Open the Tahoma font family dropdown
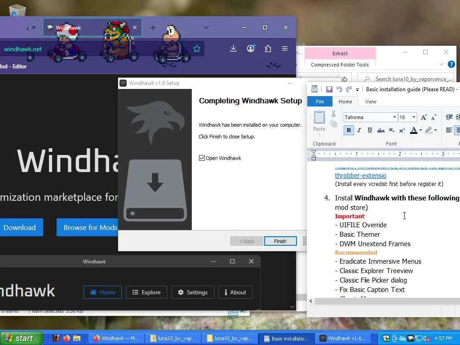The width and height of the screenshot is (460, 345). coord(394,117)
